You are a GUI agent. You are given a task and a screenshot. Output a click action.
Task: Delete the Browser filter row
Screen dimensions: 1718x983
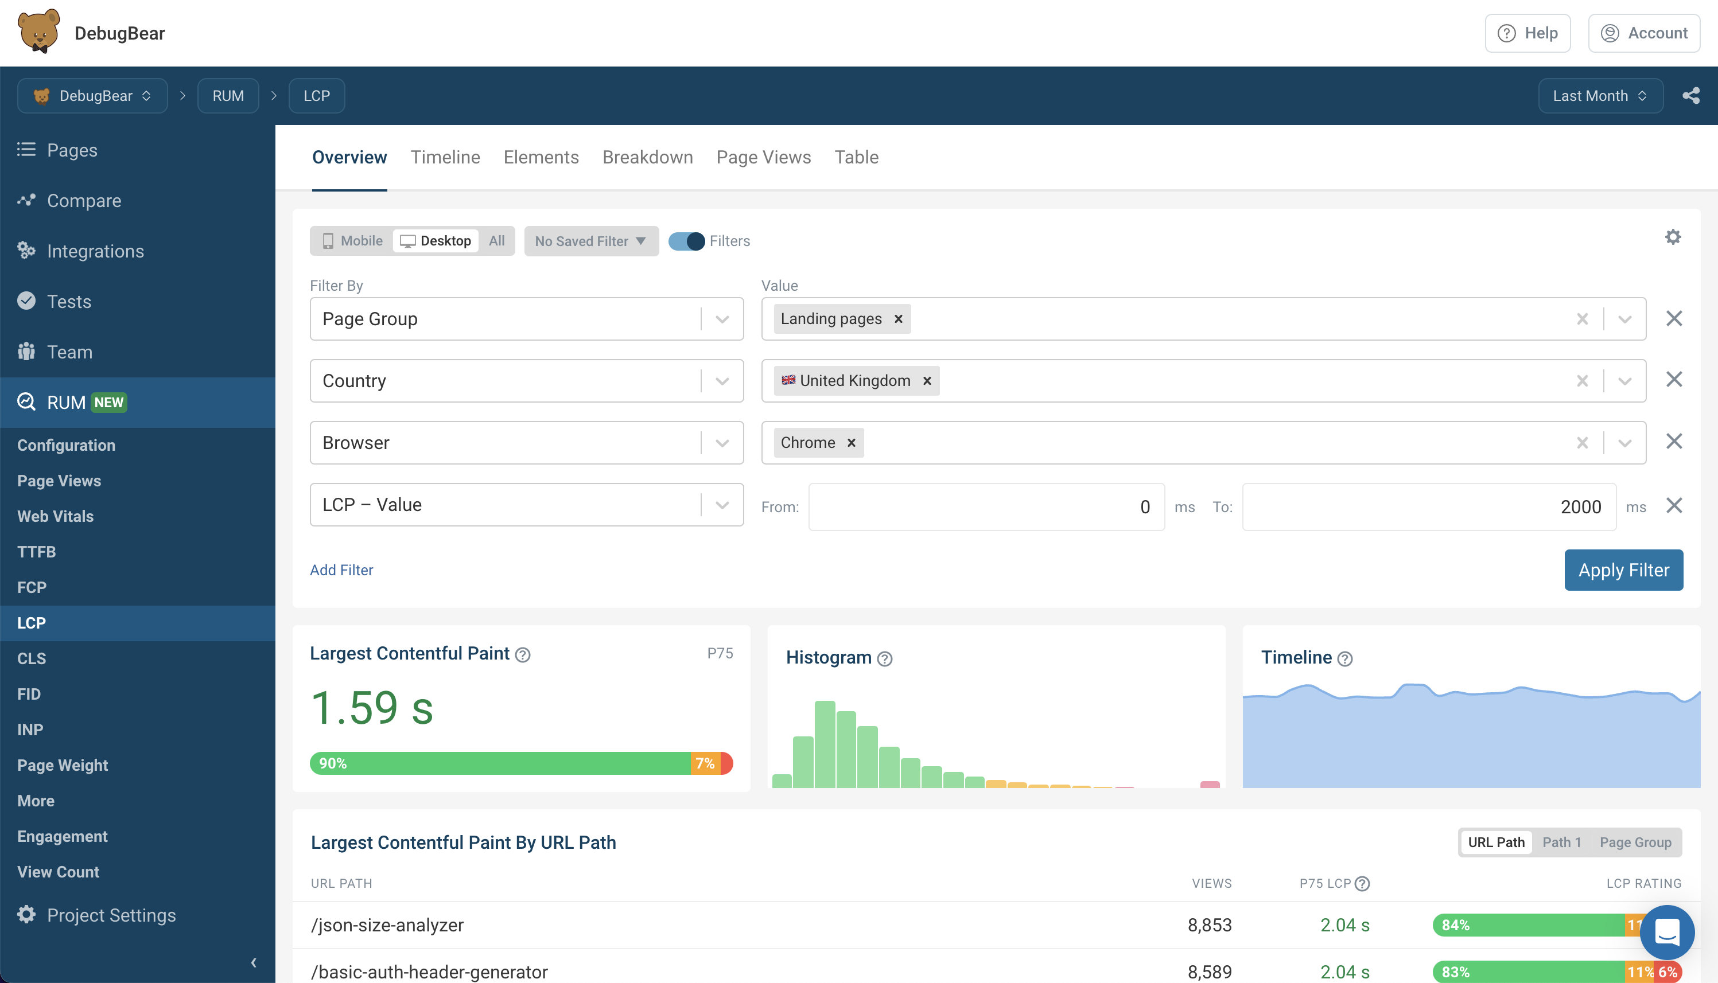click(1674, 441)
